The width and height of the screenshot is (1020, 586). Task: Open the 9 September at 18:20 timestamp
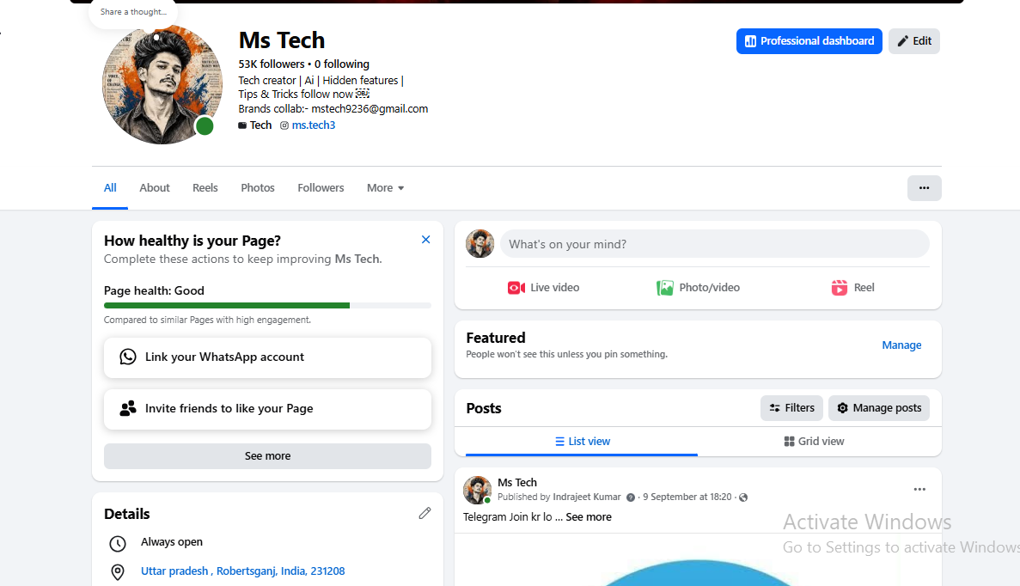coord(687,497)
